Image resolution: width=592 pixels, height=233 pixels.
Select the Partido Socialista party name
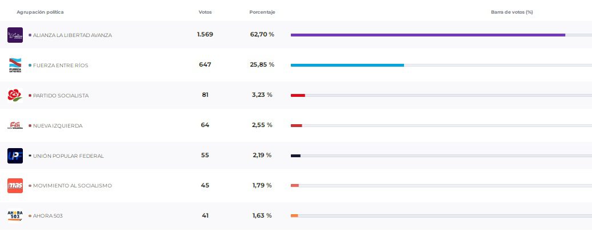tap(61, 96)
